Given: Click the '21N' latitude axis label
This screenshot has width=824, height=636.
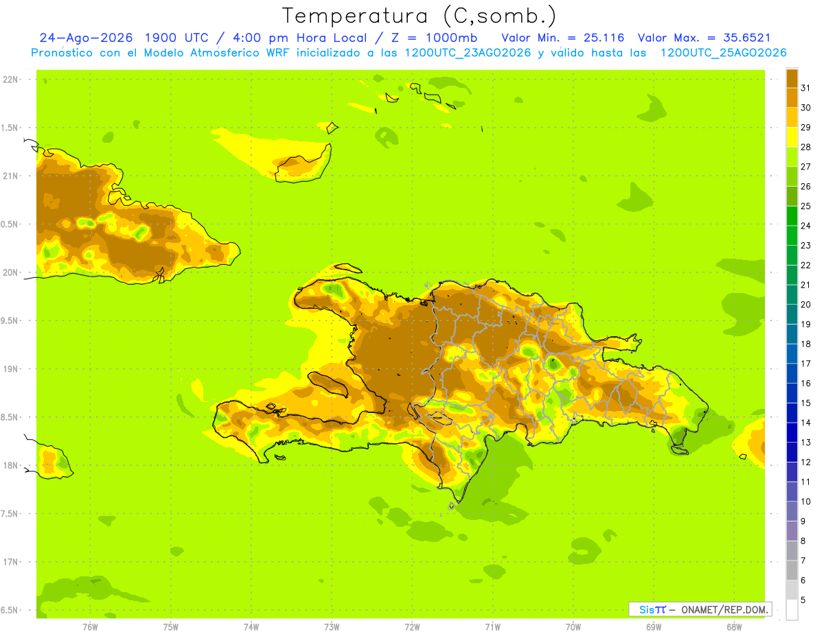Looking at the screenshot, I should click(11, 176).
